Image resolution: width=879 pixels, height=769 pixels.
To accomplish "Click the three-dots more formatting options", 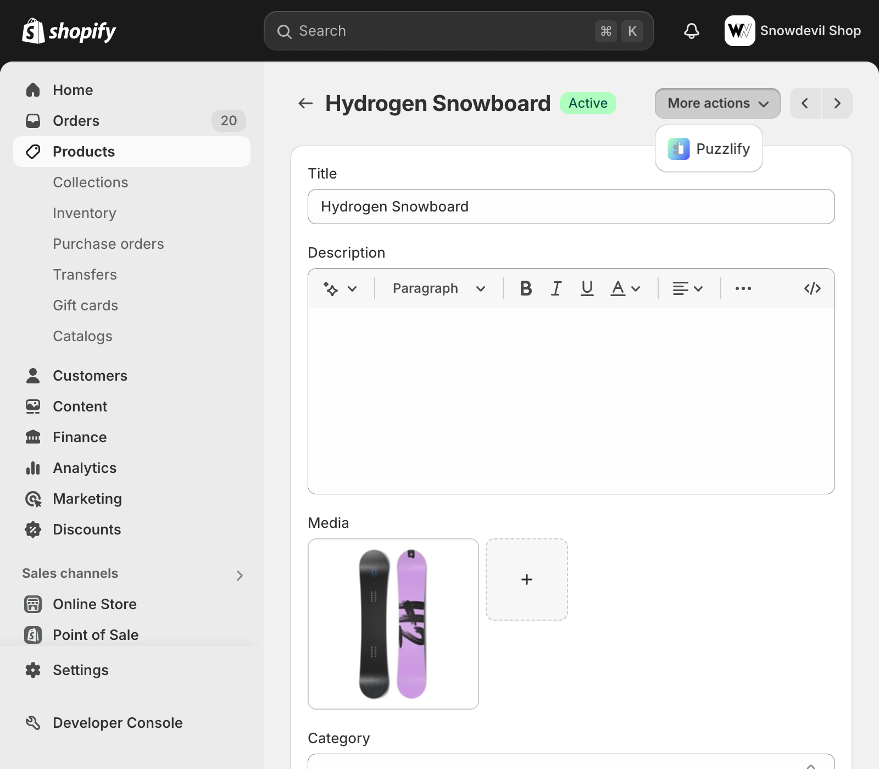I will tap(743, 288).
